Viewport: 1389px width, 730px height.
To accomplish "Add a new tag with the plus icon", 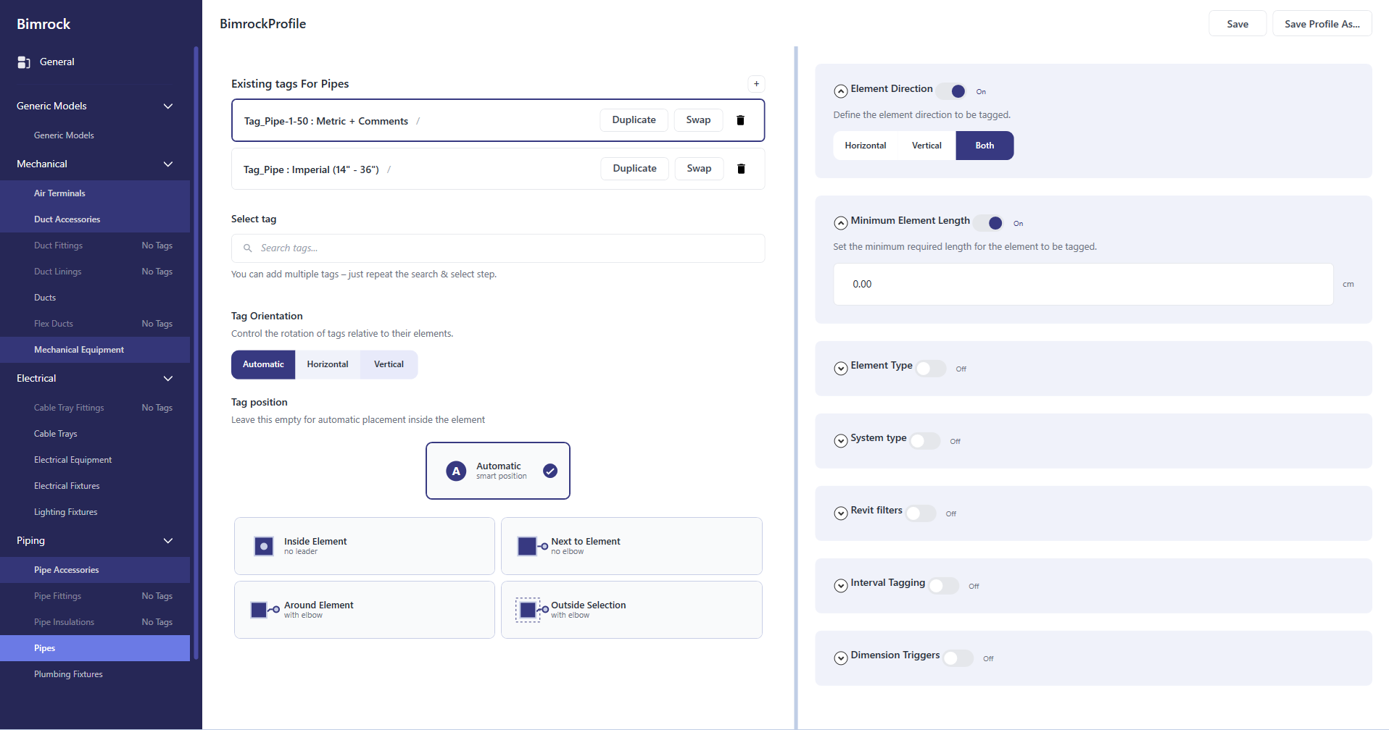I will (x=756, y=83).
